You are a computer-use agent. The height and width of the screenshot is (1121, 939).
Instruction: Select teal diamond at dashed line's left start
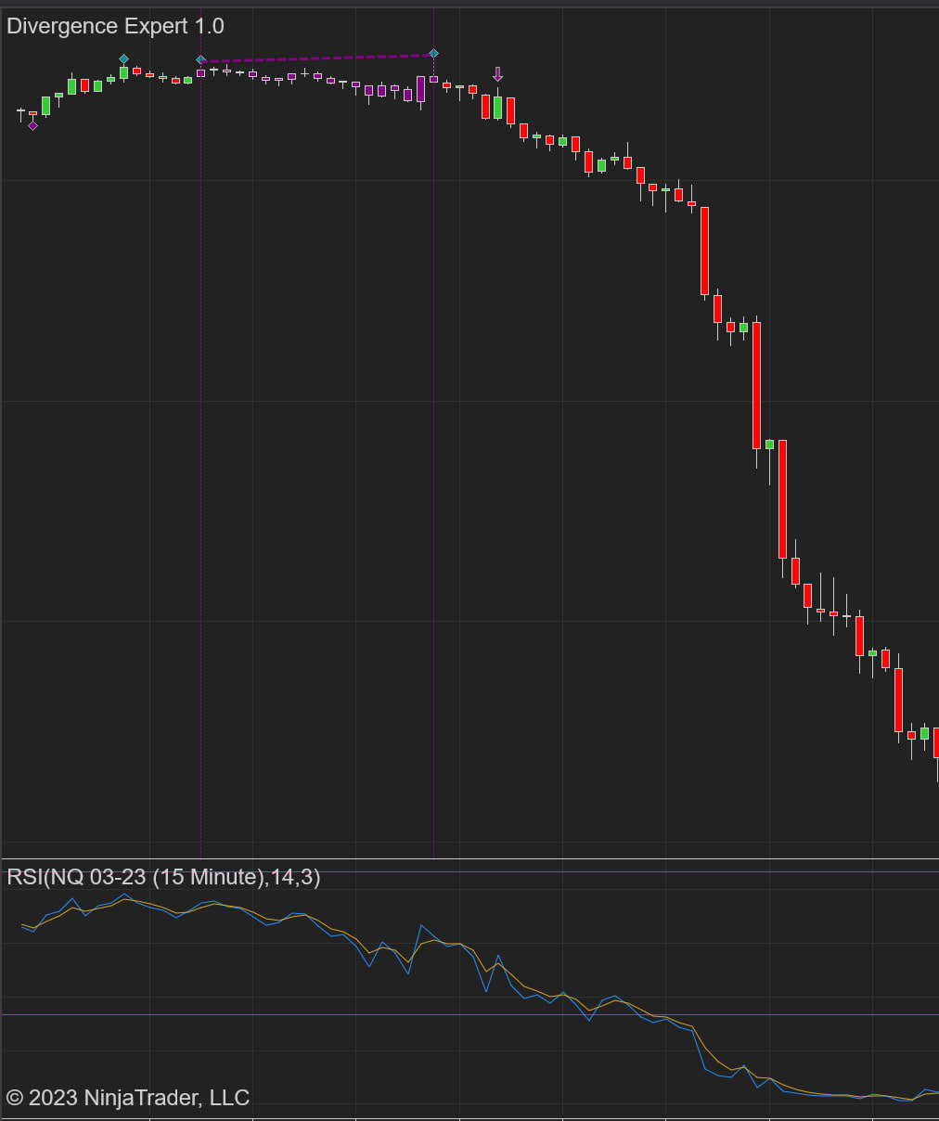(200, 60)
